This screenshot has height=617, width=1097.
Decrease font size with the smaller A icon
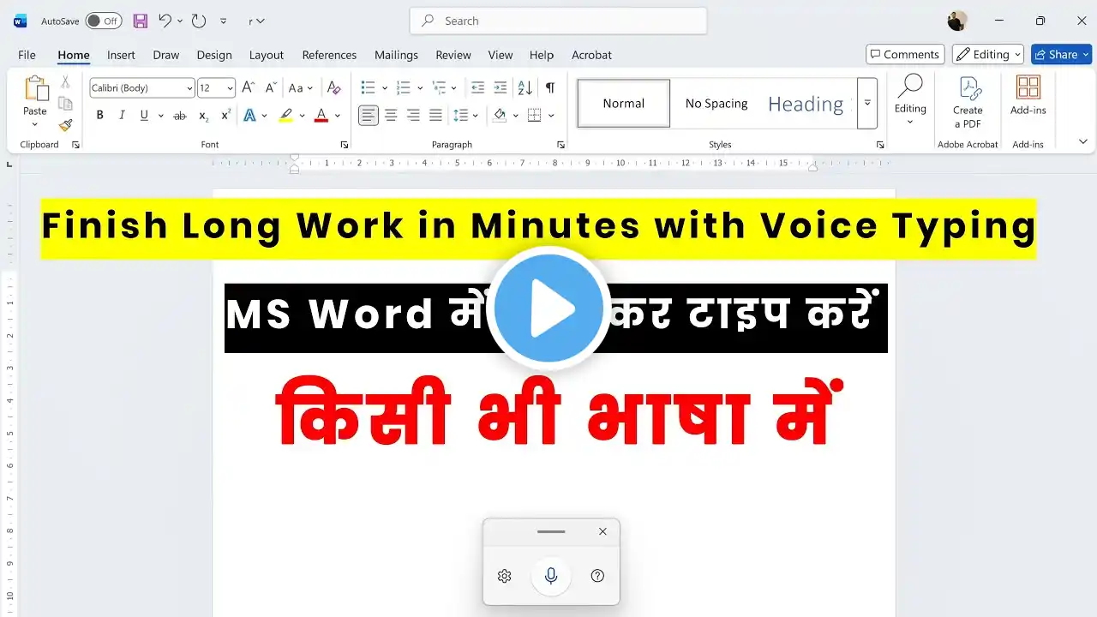(x=271, y=87)
